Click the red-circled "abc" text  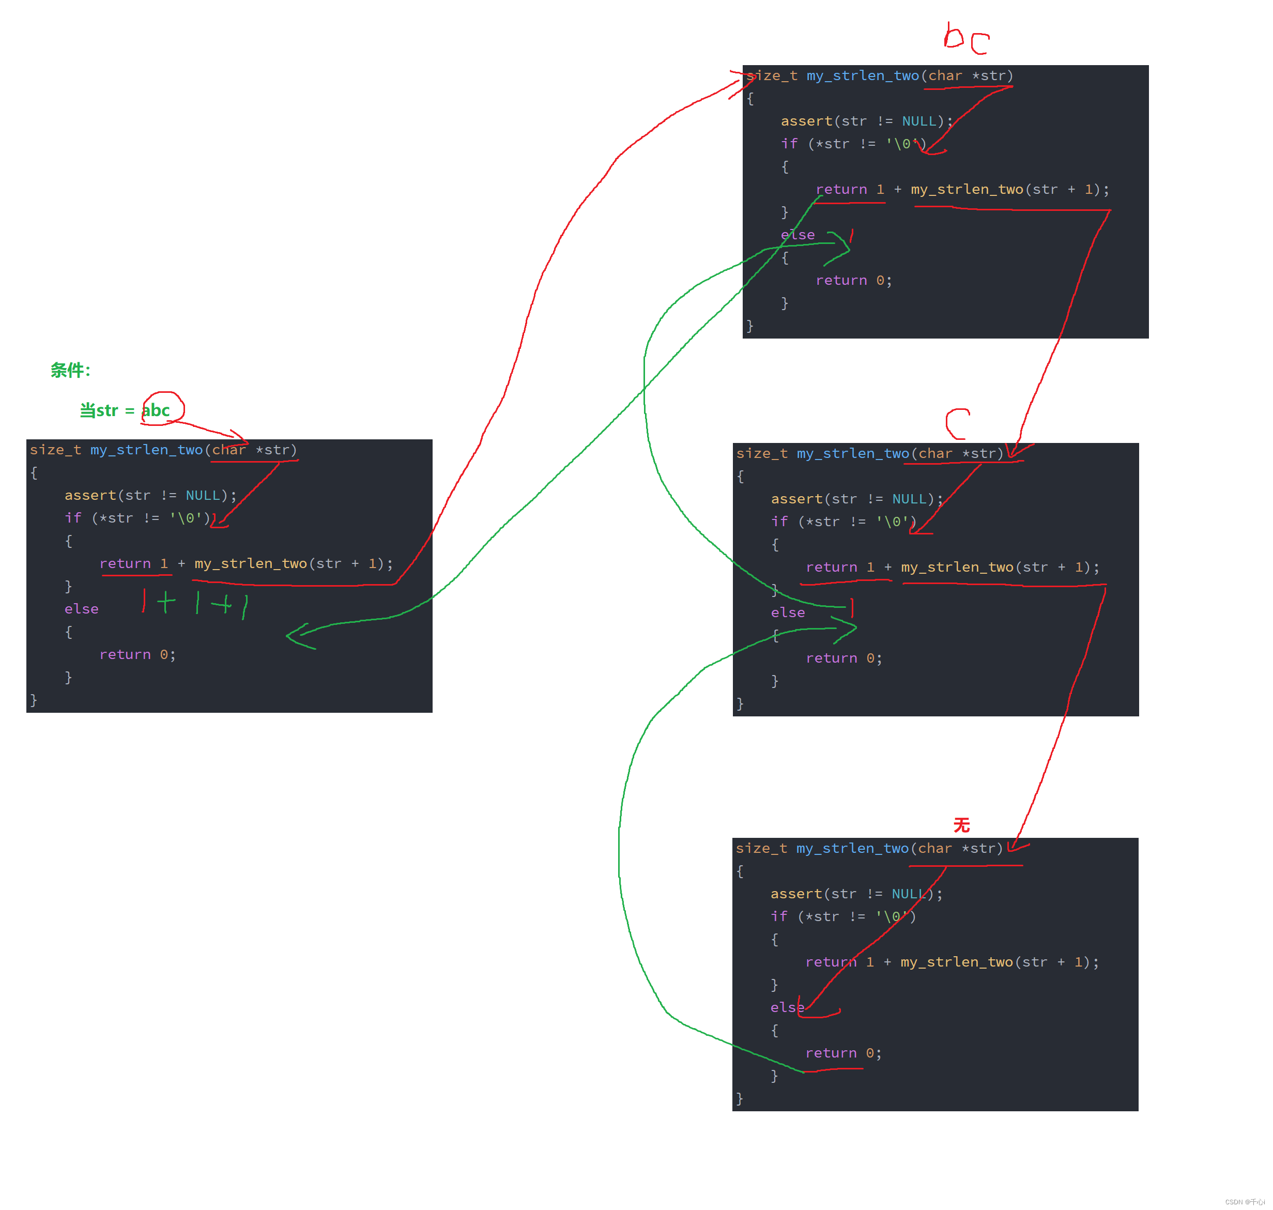coord(157,410)
